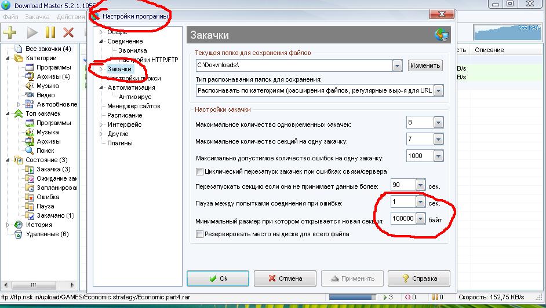
Task: Select Расписание in the settings tree
Action: (x=125, y=115)
